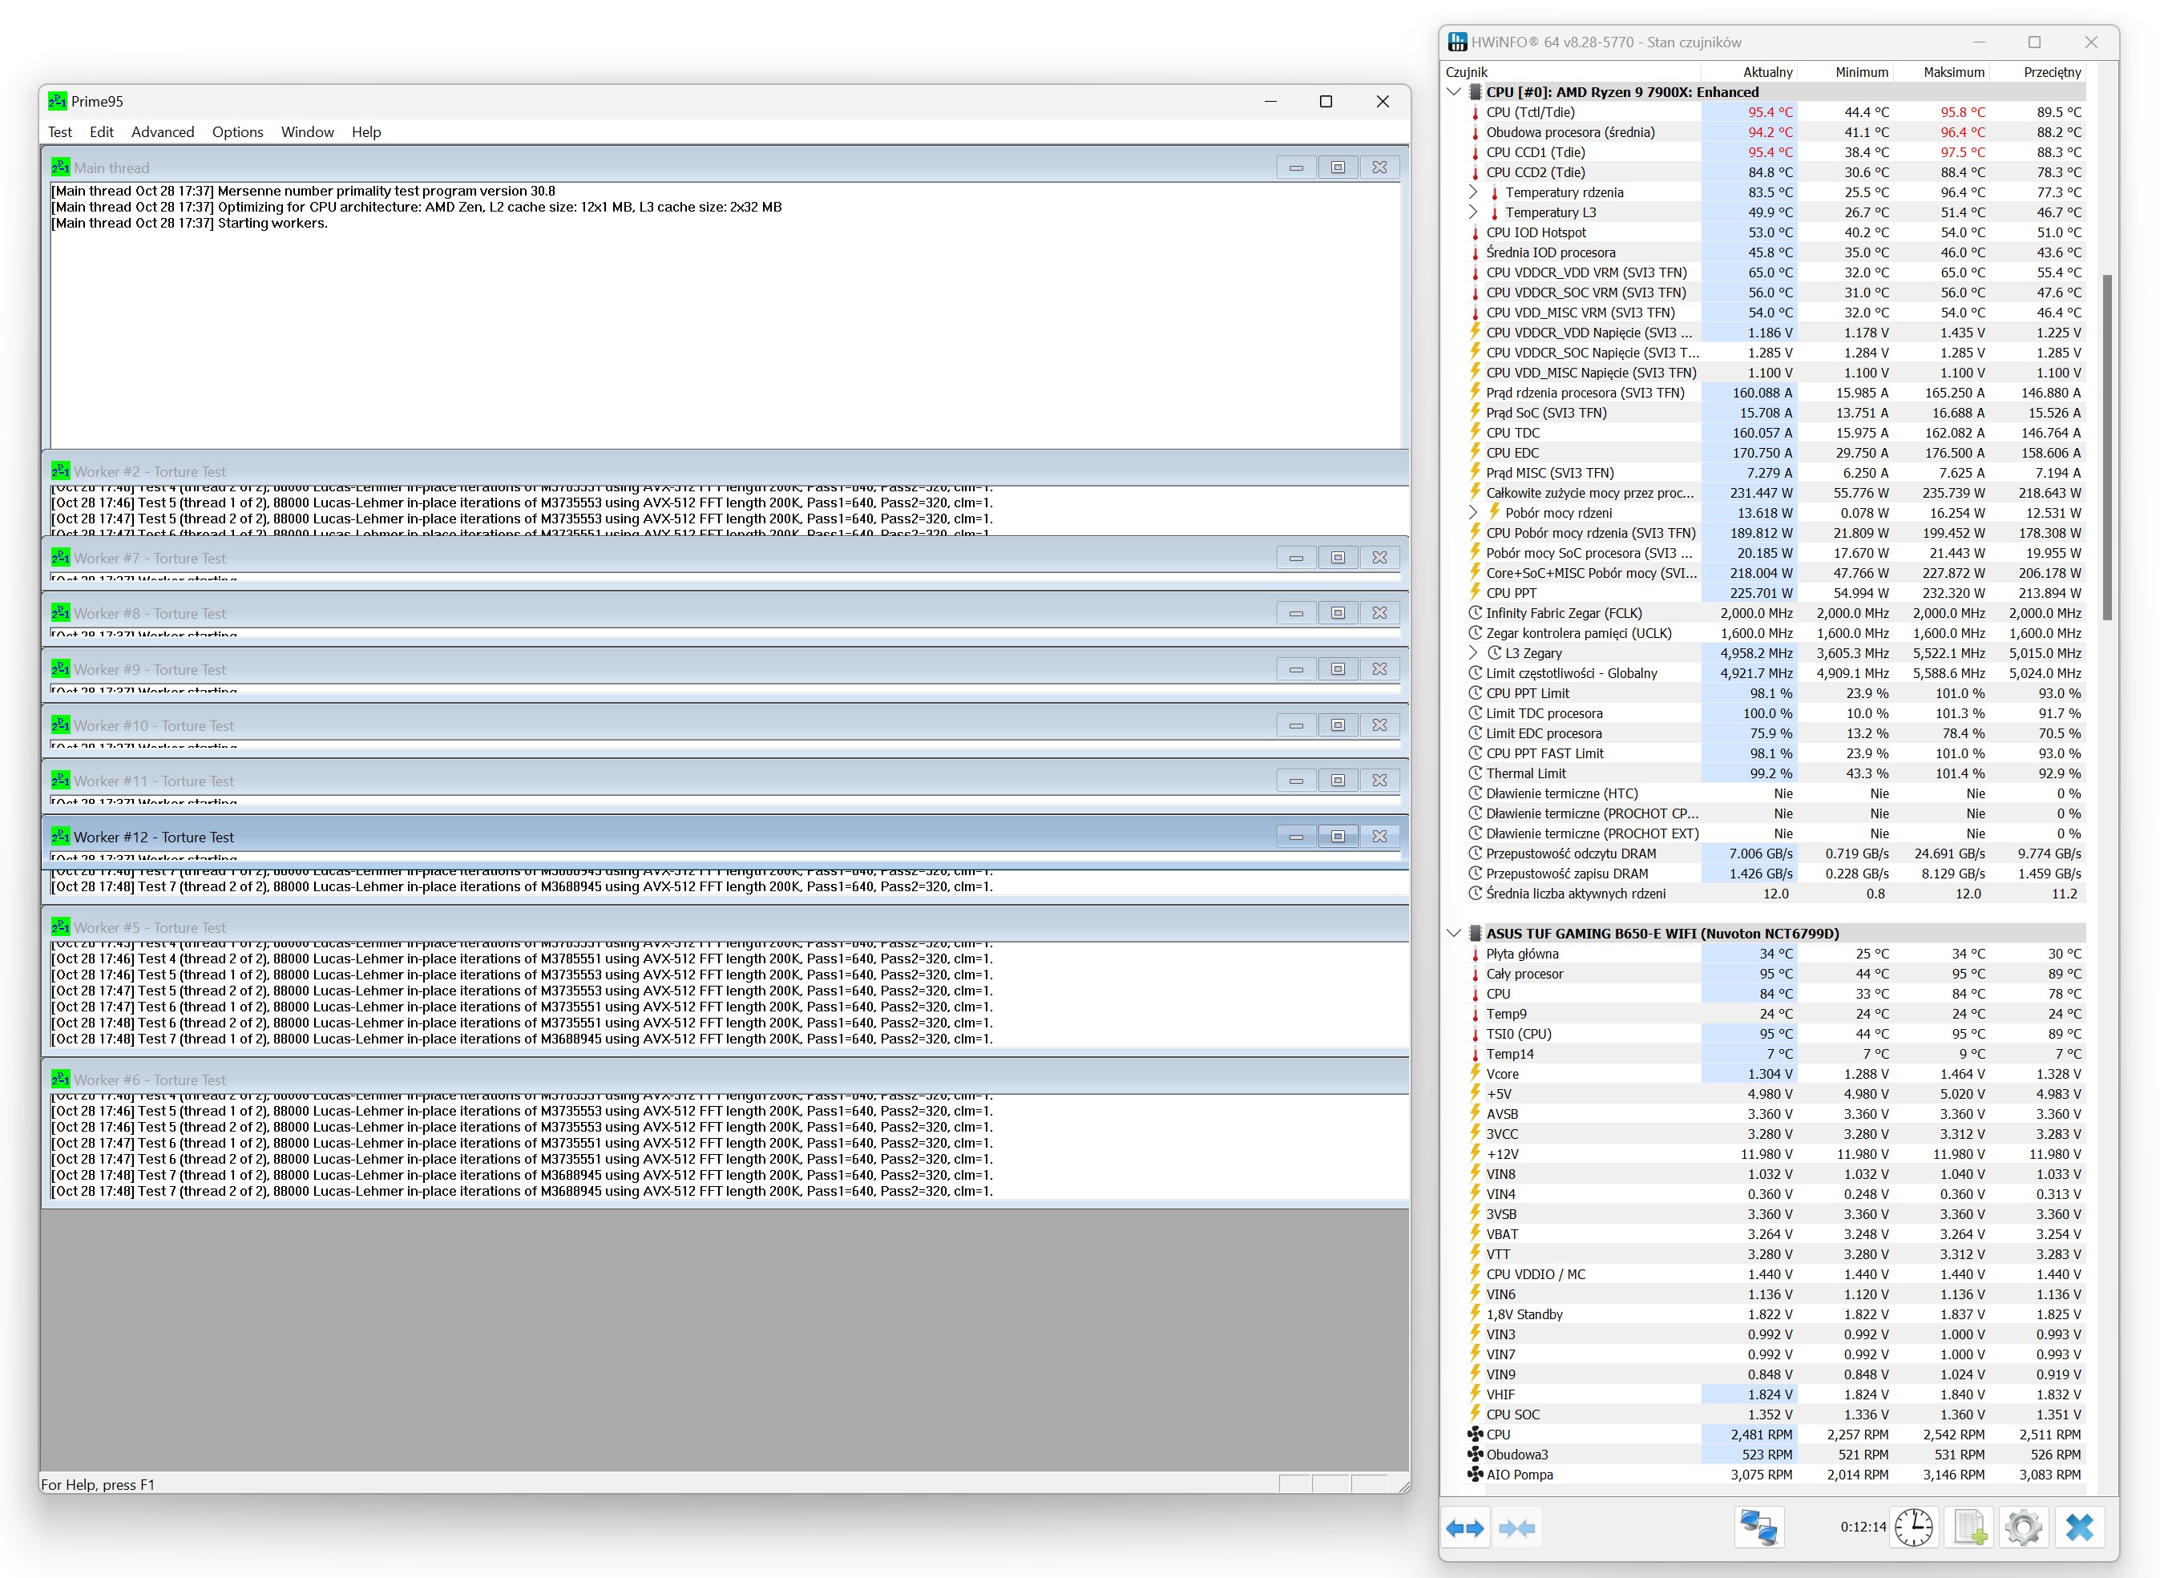Image resolution: width=2160 pixels, height=1578 pixels.
Task: Expand the Temperatury rdzenia sensor row
Action: click(1473, 192)
